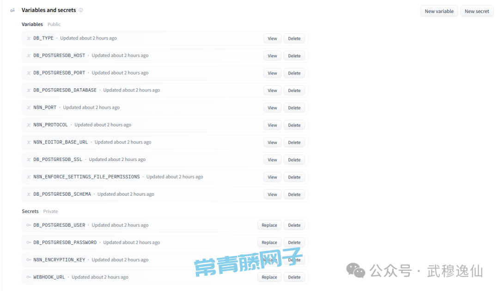Replace the DB_POSTGRESDB_USER secret
499x291 pixels.
point(269,225)
